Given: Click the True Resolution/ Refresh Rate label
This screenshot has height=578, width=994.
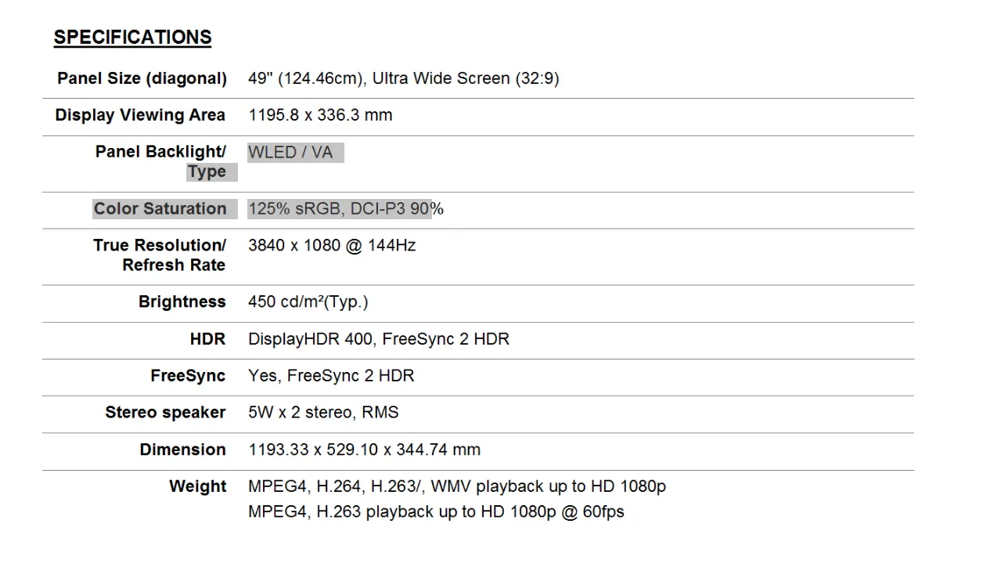Looking at the screenshot, I should tap(160, 255).
